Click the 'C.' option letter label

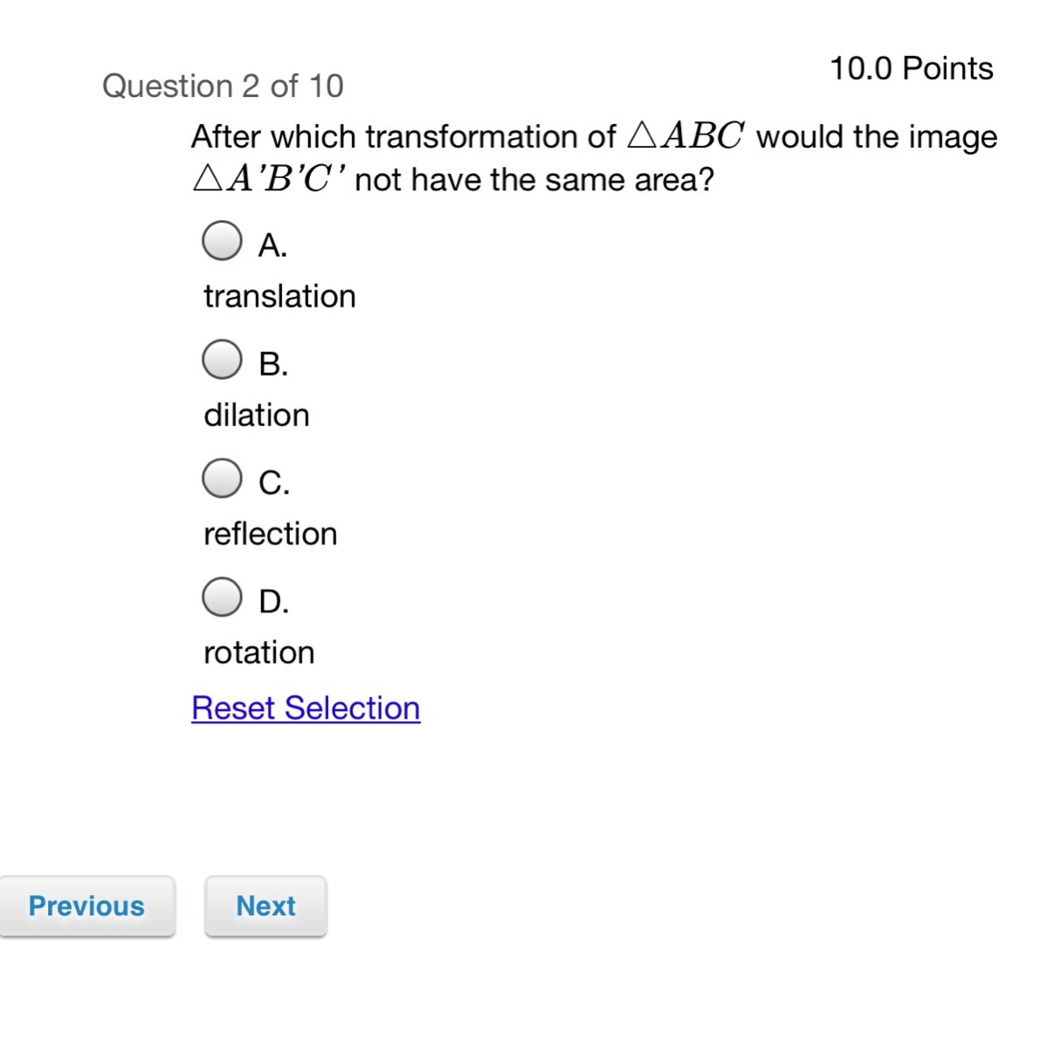tap(274, 483)
